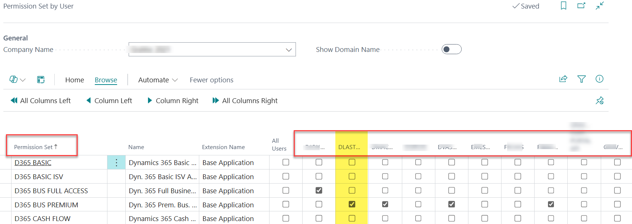Click Dyn. 365 Prem. Bus. ... name cell
This screenshot has width=632, height=224.
point(162,205)
